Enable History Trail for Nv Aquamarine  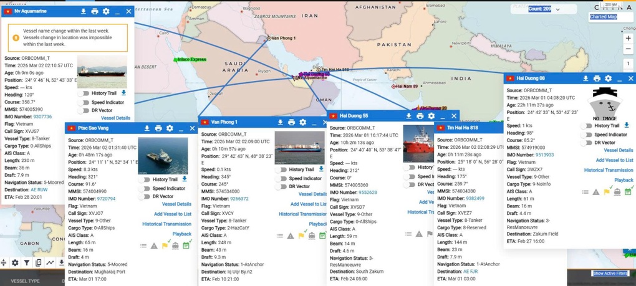pos(85,93)
